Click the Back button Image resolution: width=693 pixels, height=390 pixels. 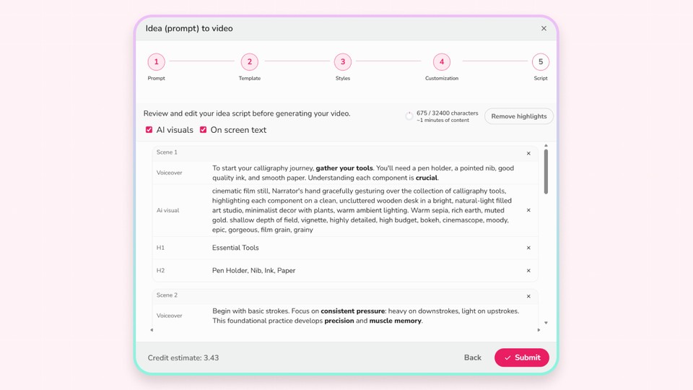473,357
